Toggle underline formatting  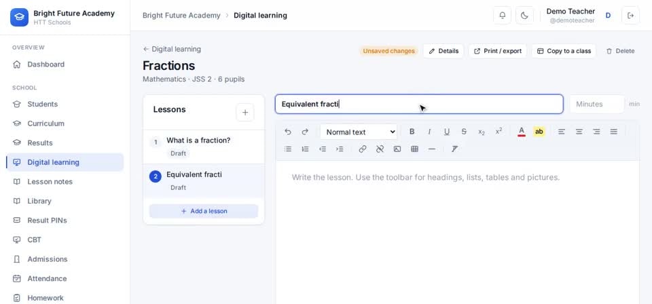(447, 132)
